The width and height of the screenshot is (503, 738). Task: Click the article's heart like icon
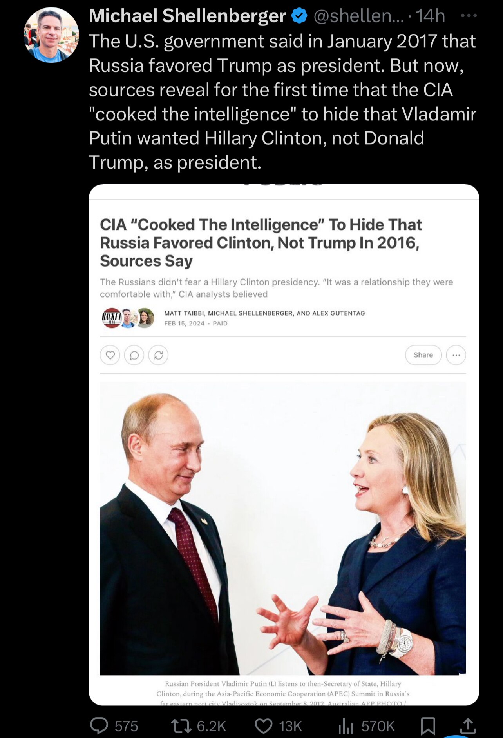110,355
